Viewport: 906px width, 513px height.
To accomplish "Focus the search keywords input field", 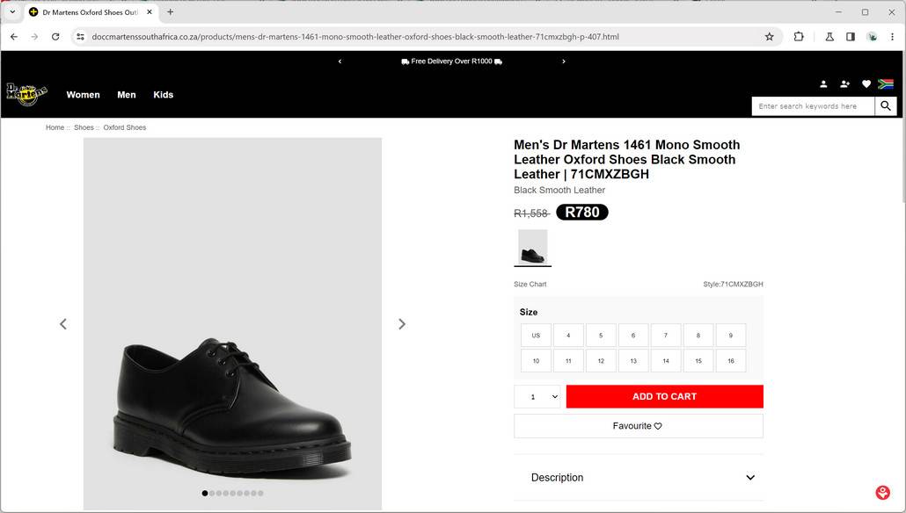I will click(813, 106).
